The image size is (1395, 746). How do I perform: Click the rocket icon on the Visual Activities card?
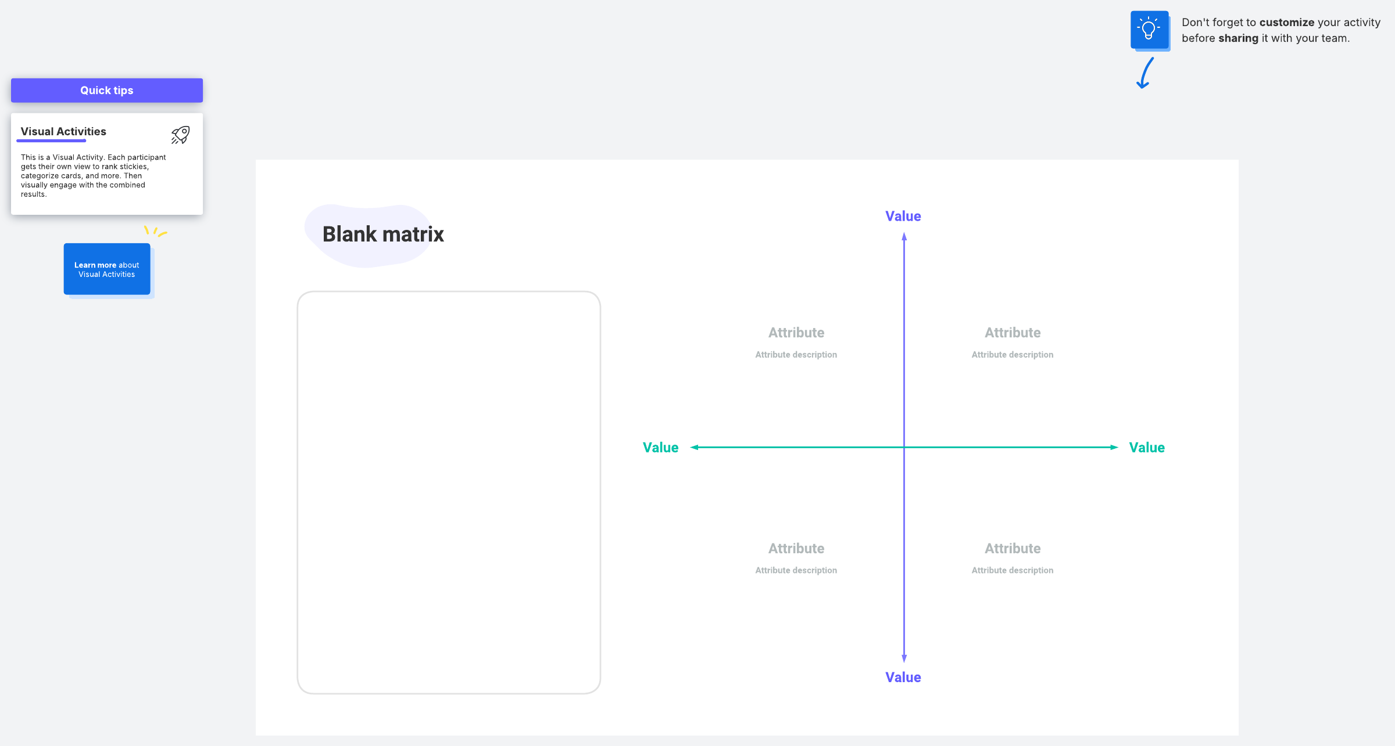(x=180, y=135)
